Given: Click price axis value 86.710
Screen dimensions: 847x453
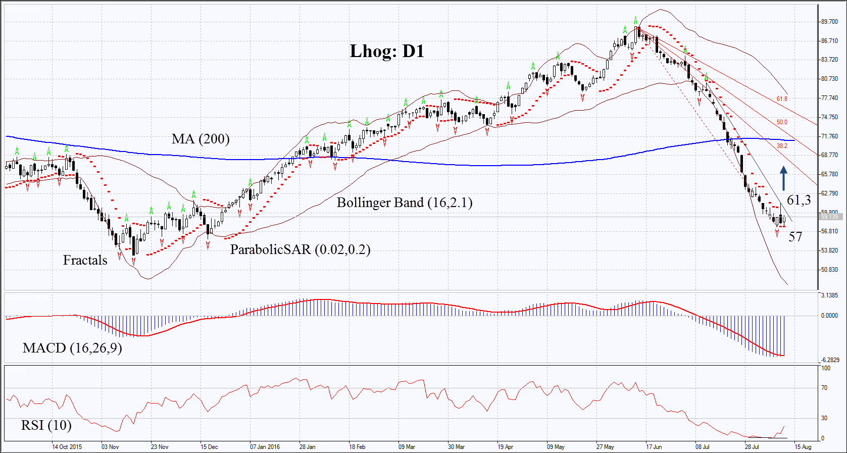Looking at the screenshot, I should click(829, 41).
